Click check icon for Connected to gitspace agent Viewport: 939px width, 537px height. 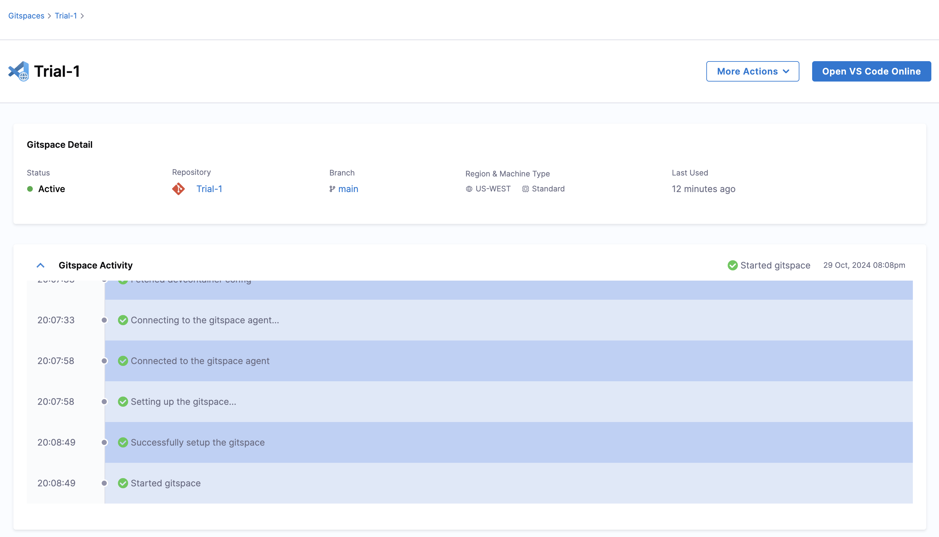[123, 361]
